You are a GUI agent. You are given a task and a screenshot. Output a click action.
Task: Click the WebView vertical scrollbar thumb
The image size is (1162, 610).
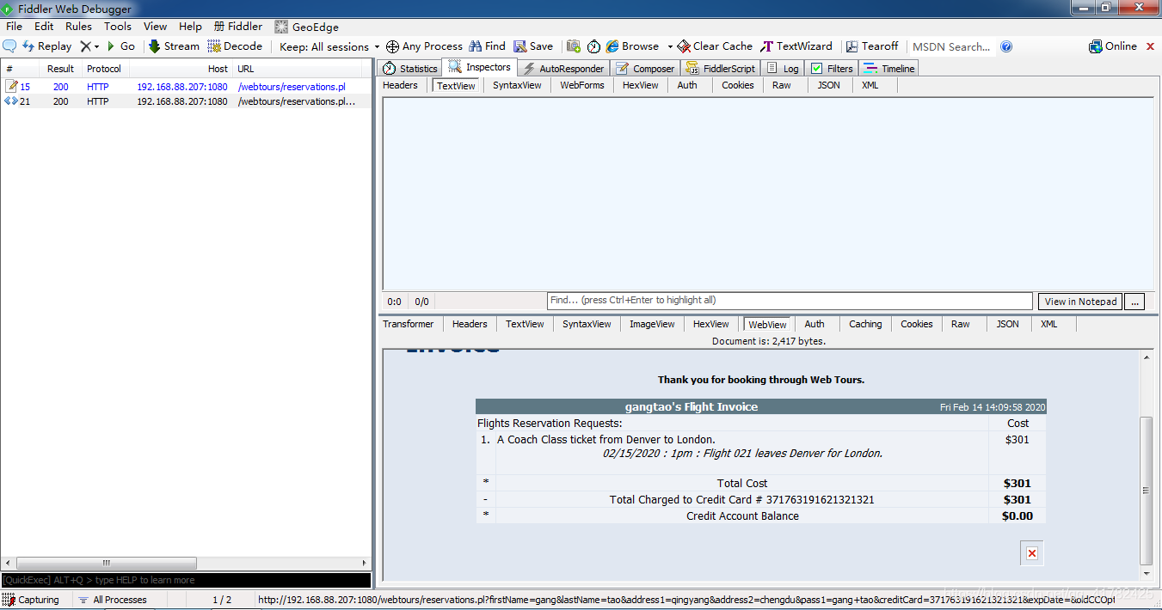click(1146, 491)
